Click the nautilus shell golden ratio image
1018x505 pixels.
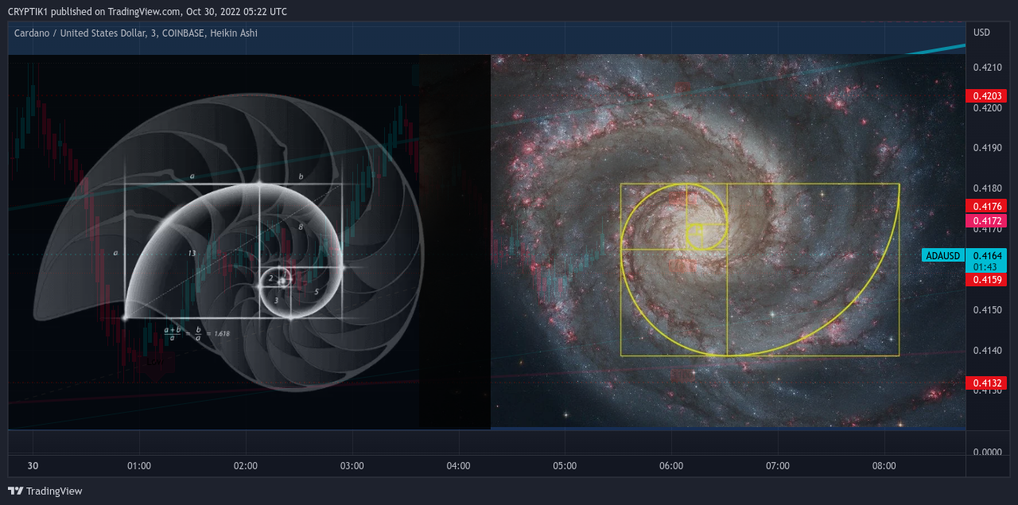tap(227, 243)
